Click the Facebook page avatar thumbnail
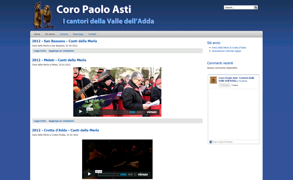The image size is (293, 180). [x=213, y=80]
